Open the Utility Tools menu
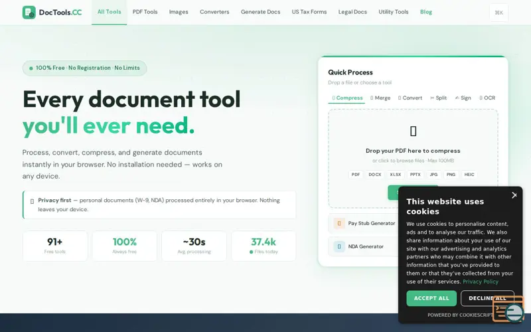The height and width of the screenshot is (332, 531). [393, 12]
